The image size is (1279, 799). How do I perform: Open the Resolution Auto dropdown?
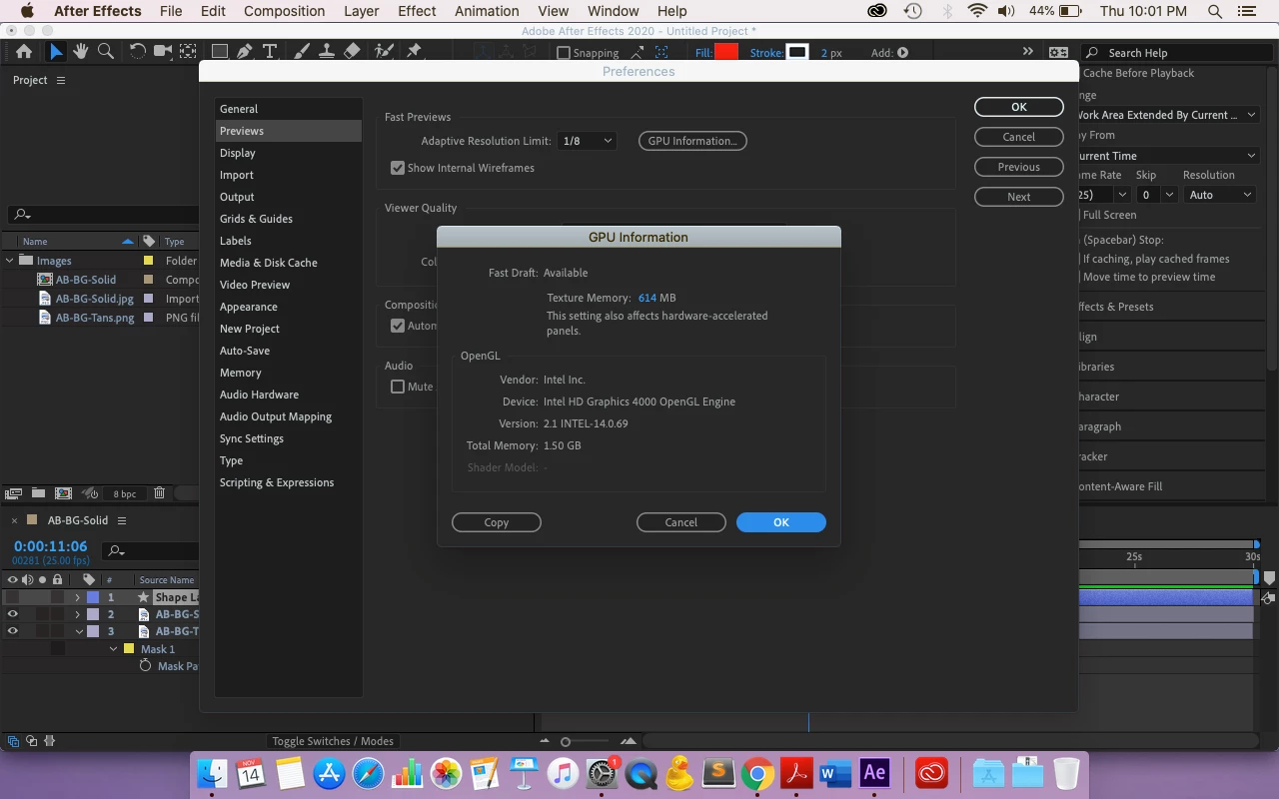point(1220,195)
